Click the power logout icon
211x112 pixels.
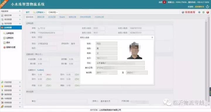click(207, 6)
